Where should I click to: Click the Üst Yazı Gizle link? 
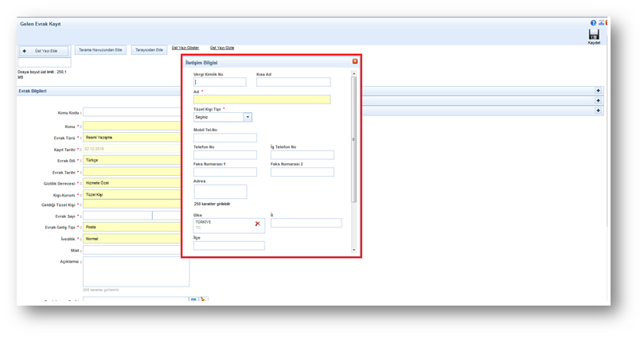222,48
